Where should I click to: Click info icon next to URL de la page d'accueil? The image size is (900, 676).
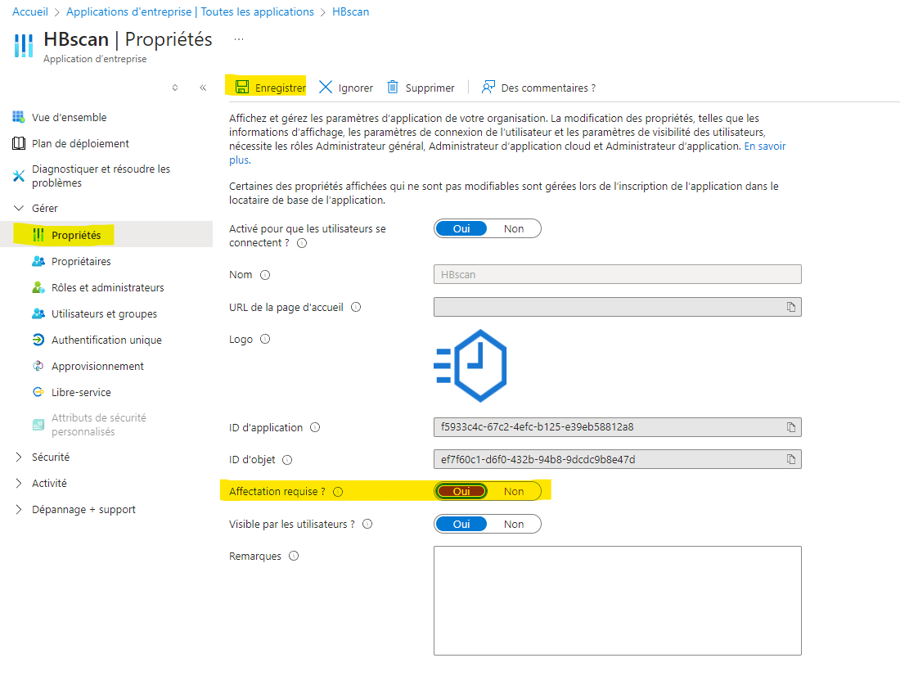click(356, 307)
